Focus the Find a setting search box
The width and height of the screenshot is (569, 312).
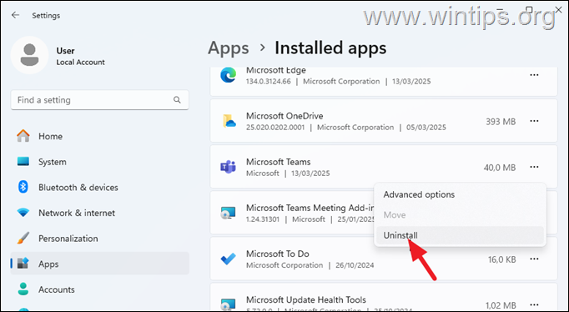(100, 100)
